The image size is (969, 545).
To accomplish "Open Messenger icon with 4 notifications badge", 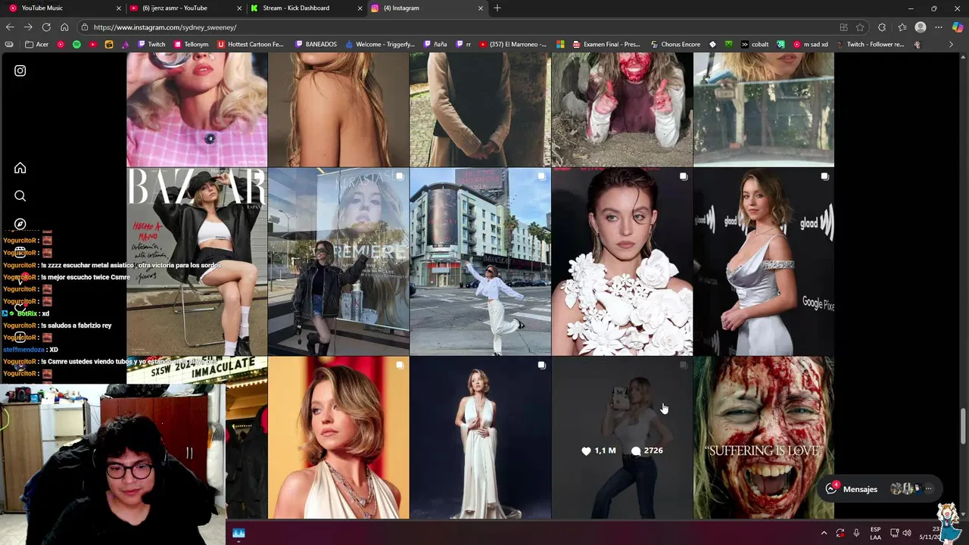I will pyautogui.click(x=831, y=489).
